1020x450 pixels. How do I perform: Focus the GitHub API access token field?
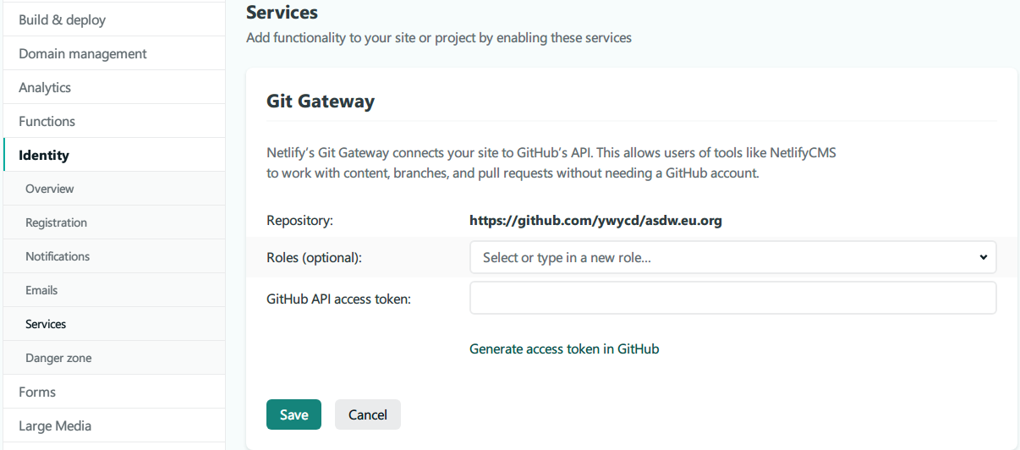tap(732, 298)
